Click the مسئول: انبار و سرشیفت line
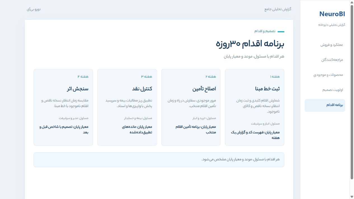This screenshot has width=354, height=199. pyautogui.click(x=265, y=124)
